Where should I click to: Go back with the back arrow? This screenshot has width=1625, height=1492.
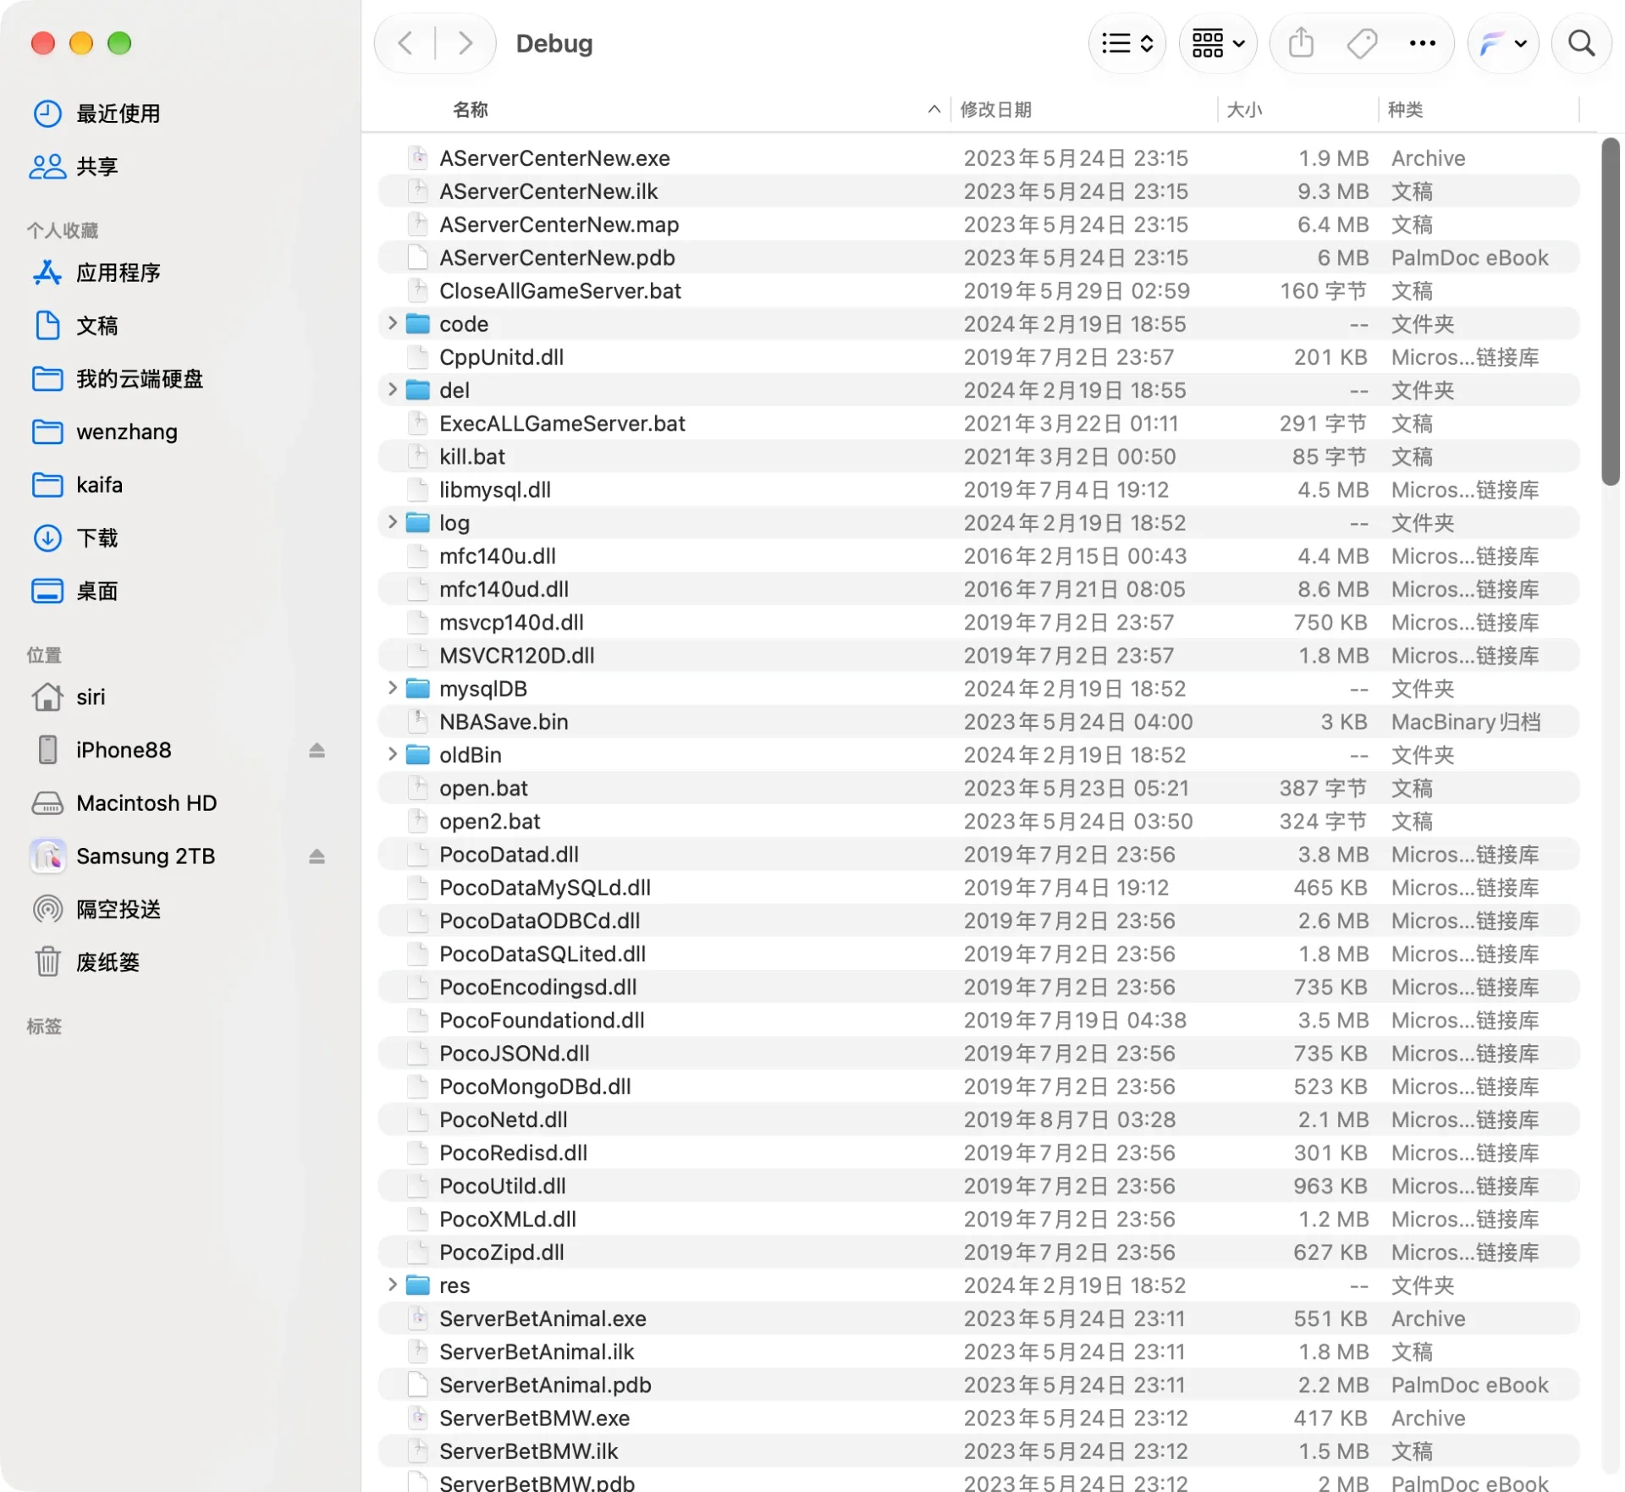tap(405, 43)
